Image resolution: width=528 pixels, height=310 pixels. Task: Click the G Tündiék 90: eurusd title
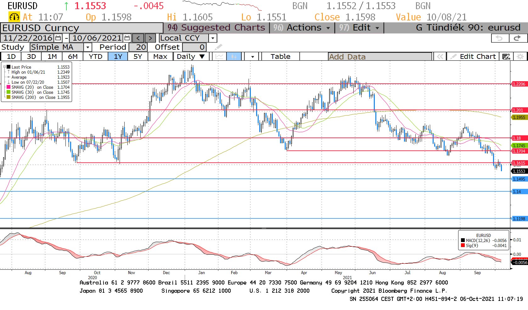(x=468, y=28)
